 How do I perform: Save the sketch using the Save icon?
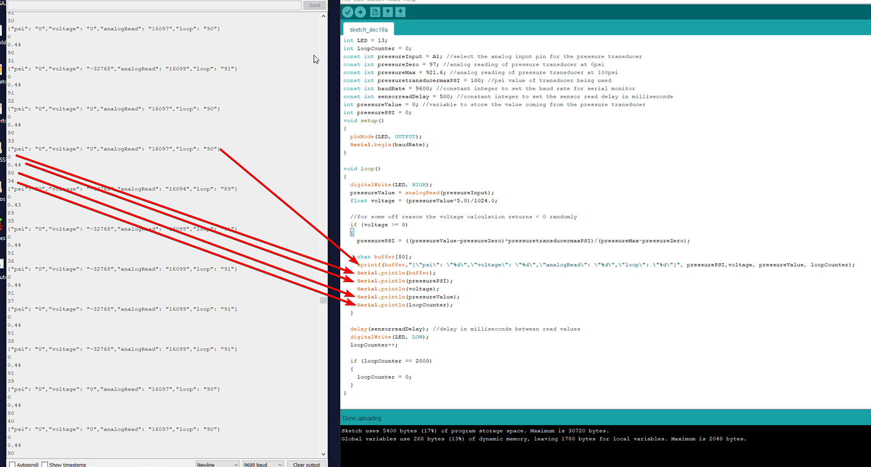pos(400,11)
